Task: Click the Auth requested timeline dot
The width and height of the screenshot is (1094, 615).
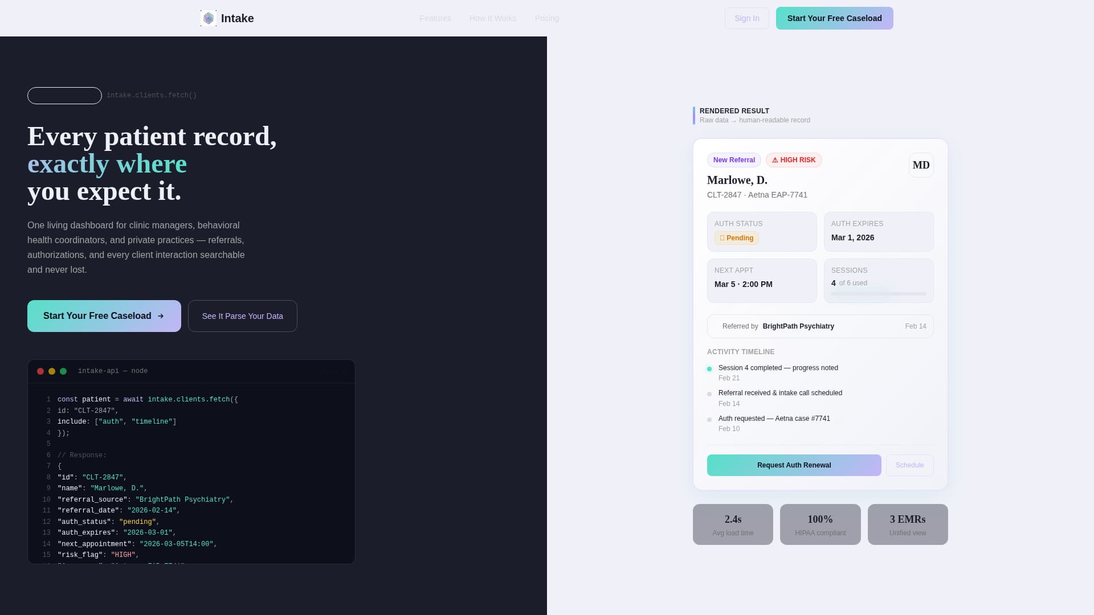Action: click(709, 420)
